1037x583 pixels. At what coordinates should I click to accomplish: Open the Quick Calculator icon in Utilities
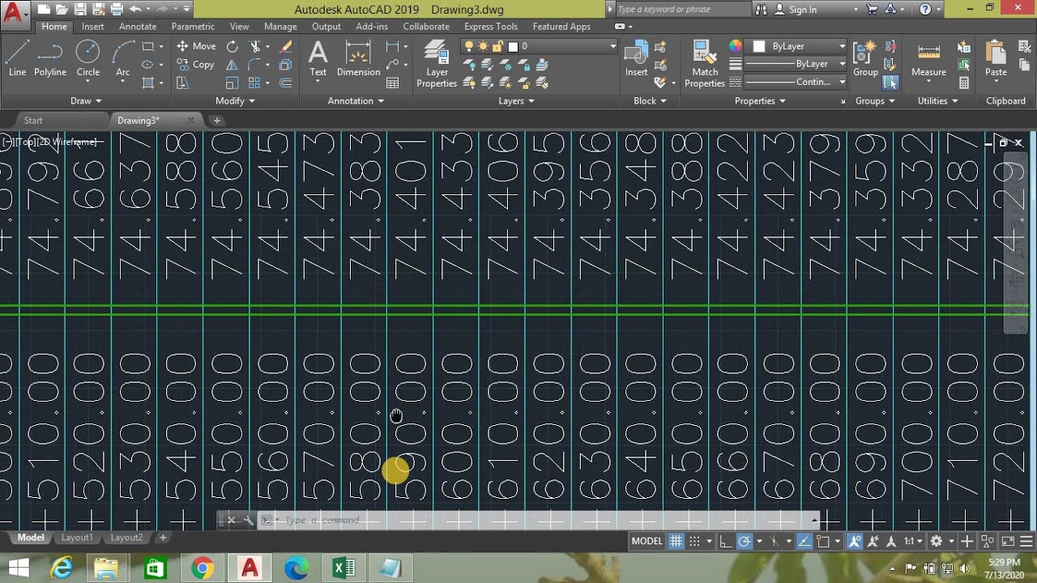point(964,83)
